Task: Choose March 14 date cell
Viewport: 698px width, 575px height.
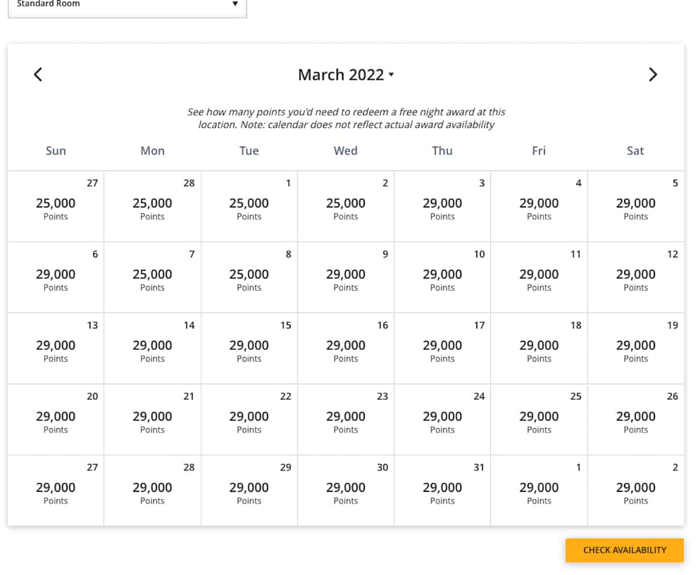Action: point(152,349)
